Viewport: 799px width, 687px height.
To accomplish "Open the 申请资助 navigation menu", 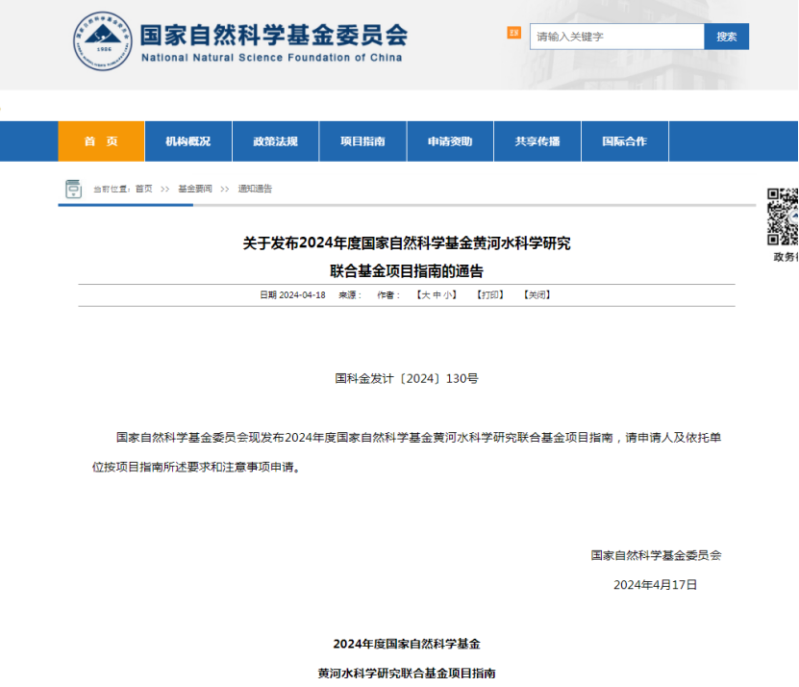I will pyautogui.click(x=450, y=141).
